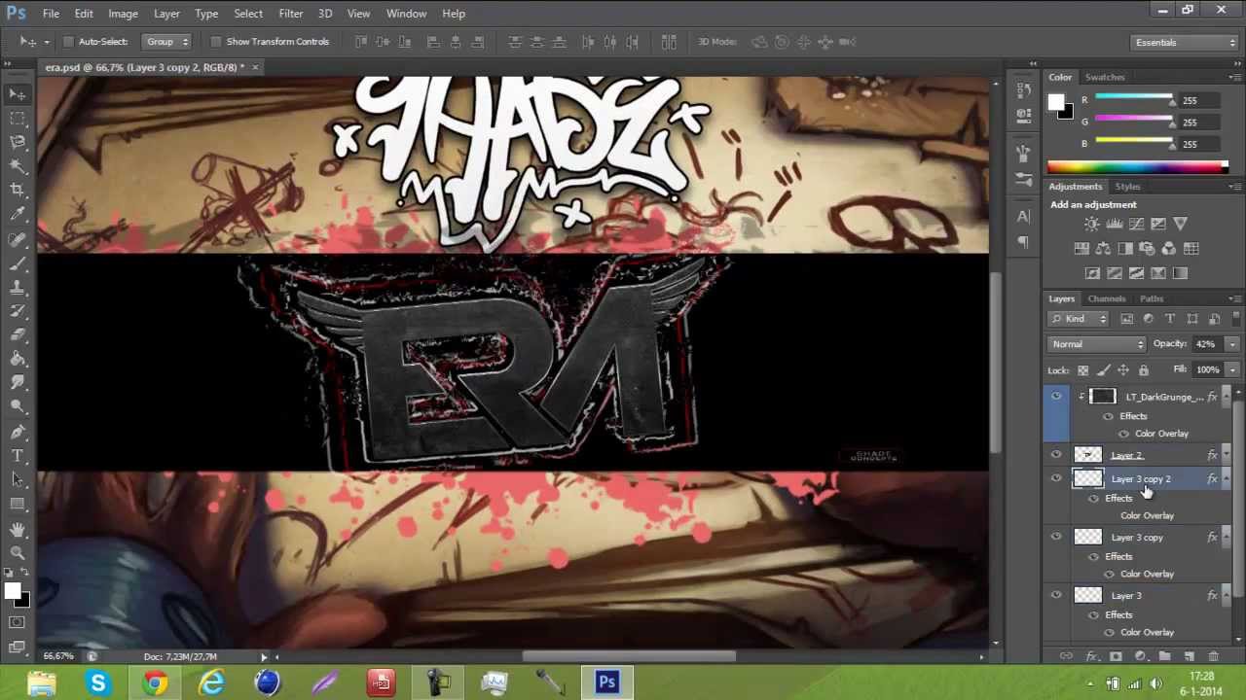Viewport: 1246px width, 700px height.
Task: Select the Pen tool
Action: tap(18, 432)
